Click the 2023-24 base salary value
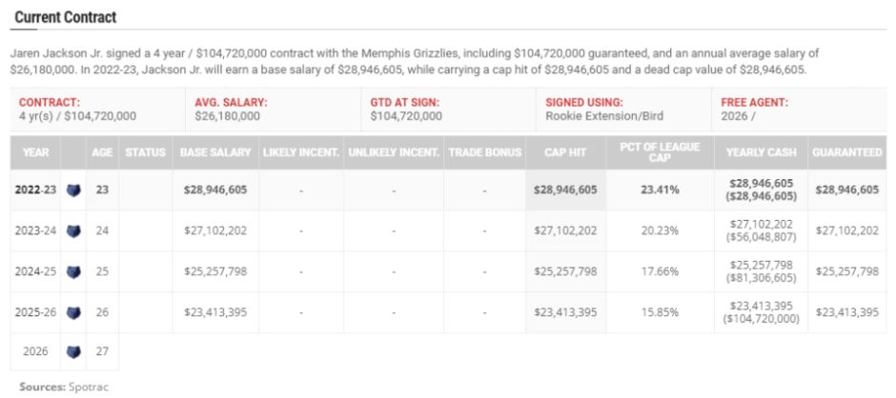 pyautogui.click(x=215, y=230)
